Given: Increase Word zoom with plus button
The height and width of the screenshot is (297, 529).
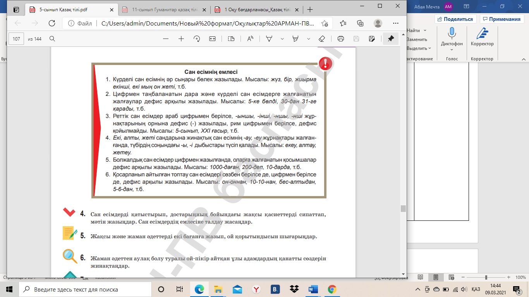Looking at the screenshot, I should tap(510, 277).
